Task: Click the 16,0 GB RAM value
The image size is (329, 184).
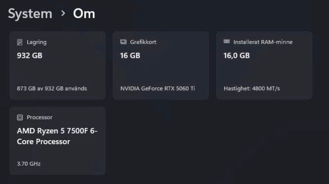Action: (x=236, y=55)
